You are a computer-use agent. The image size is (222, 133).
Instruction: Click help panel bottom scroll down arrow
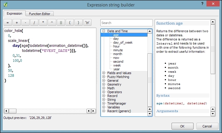tap(213, 114)
